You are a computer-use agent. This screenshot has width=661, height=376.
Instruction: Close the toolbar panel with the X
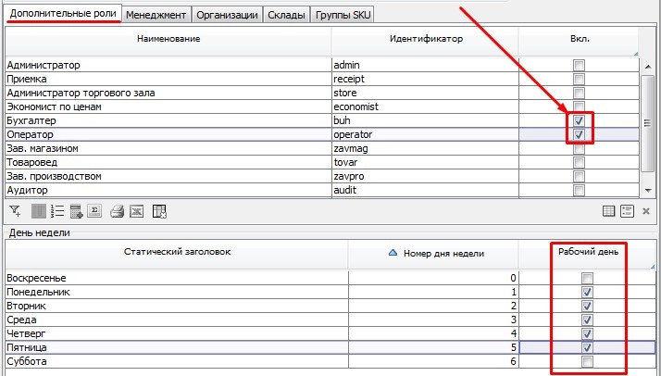[645, 211]
